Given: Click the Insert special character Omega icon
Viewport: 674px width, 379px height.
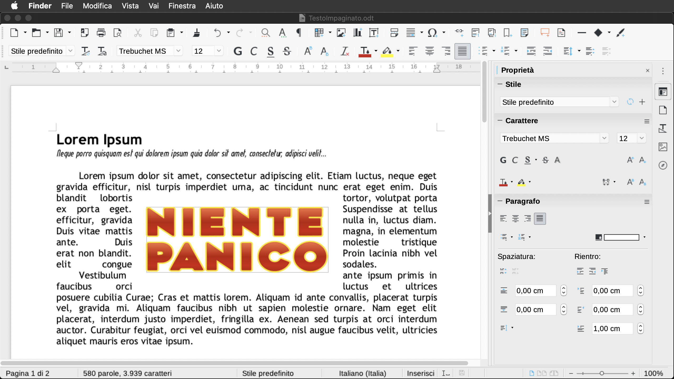Looking at the screenshot, I should (x=432, y=33).
